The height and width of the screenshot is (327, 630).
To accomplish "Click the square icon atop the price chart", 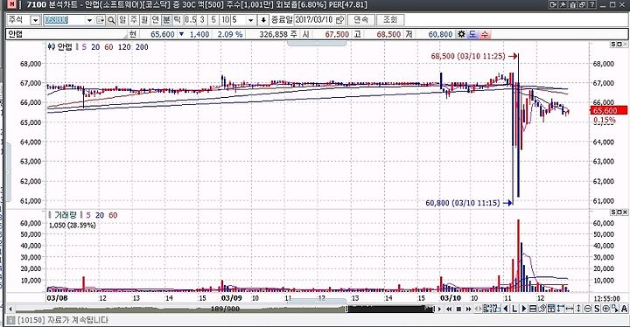I will tap(619, 44).
